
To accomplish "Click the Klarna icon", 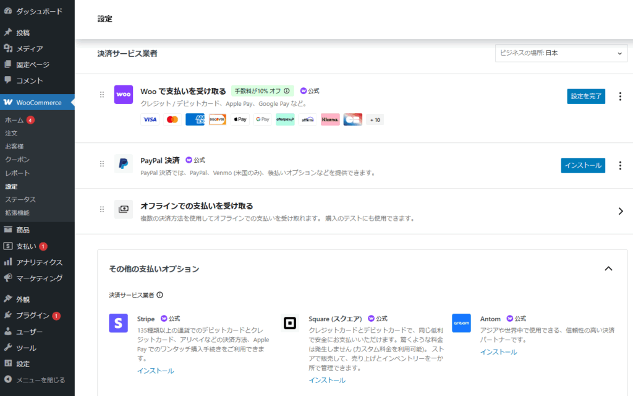I will pos(330,119).
